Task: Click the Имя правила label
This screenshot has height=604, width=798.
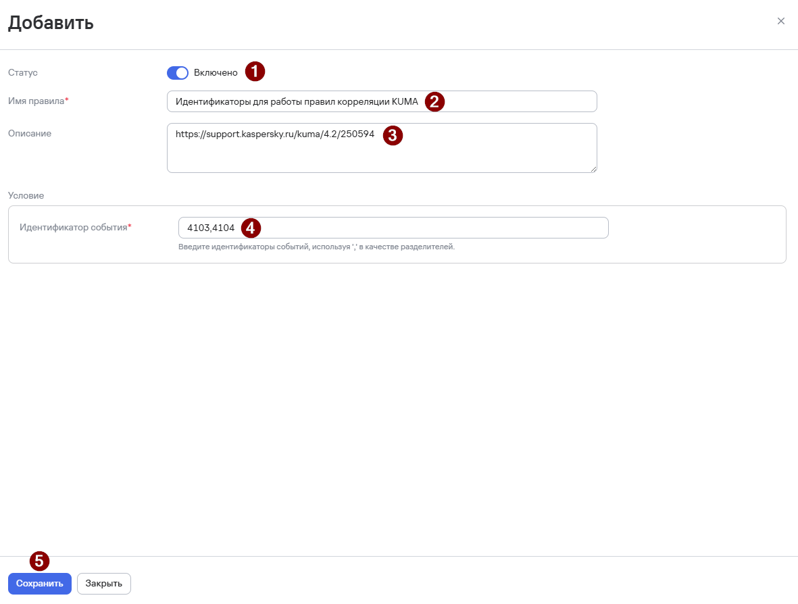Action: tap(38, 101)
